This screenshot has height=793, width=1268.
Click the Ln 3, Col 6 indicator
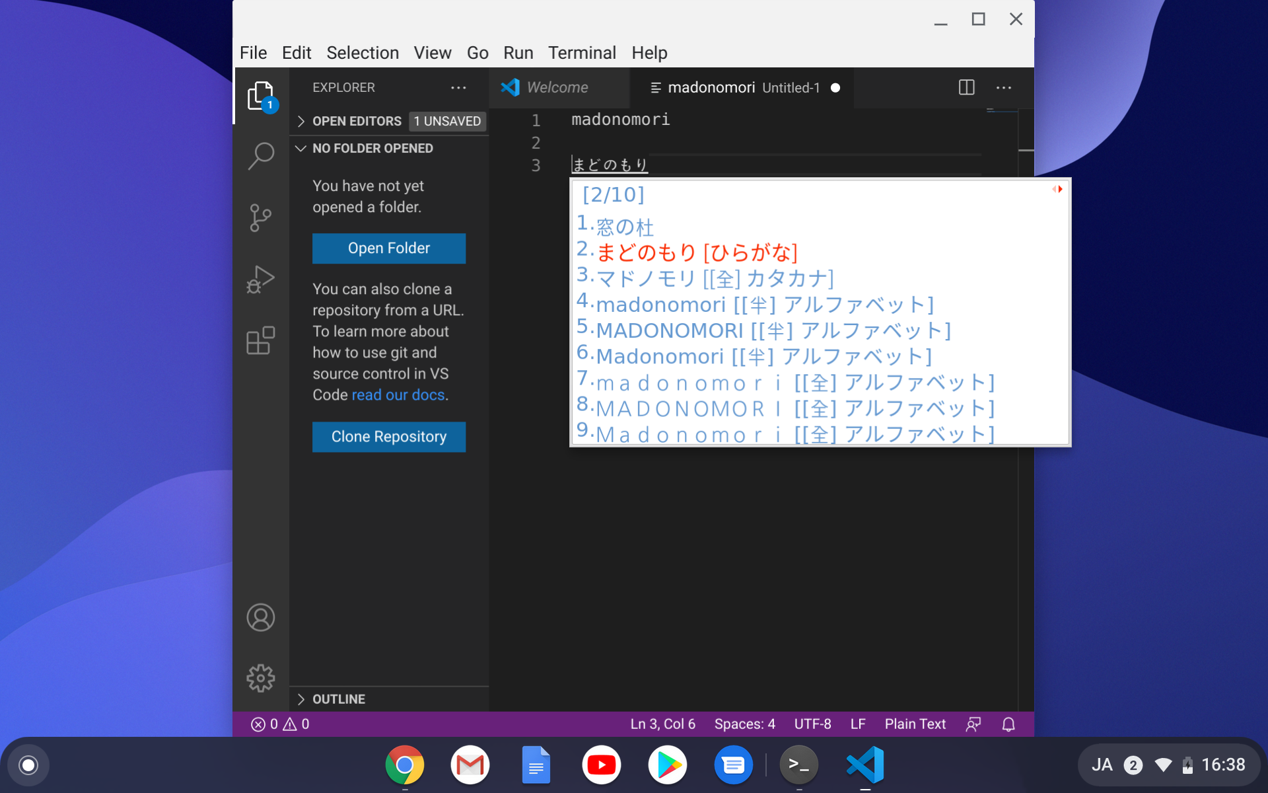pos(662,724)
